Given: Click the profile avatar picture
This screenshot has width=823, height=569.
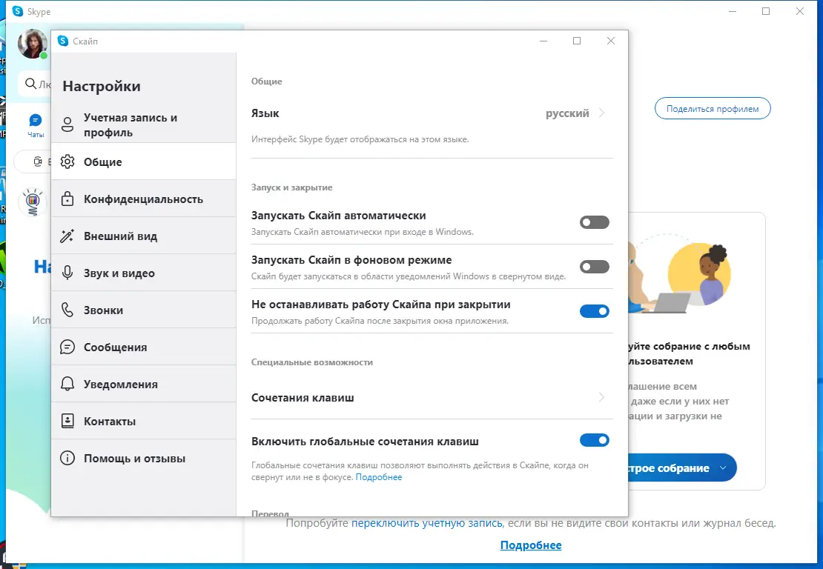Looking at the screenshot, I should click(33, 44).
